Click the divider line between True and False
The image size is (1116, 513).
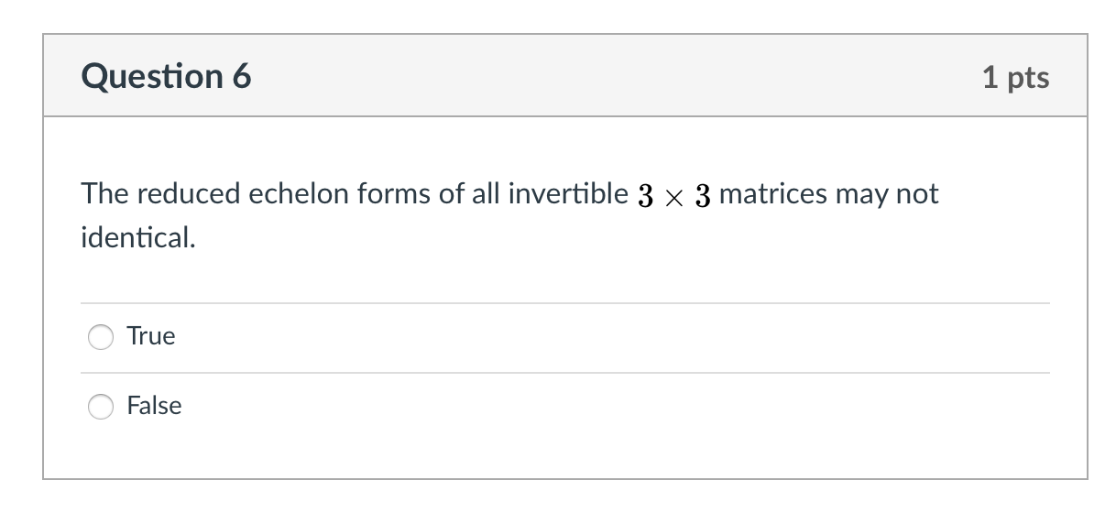tap(564, 373)
